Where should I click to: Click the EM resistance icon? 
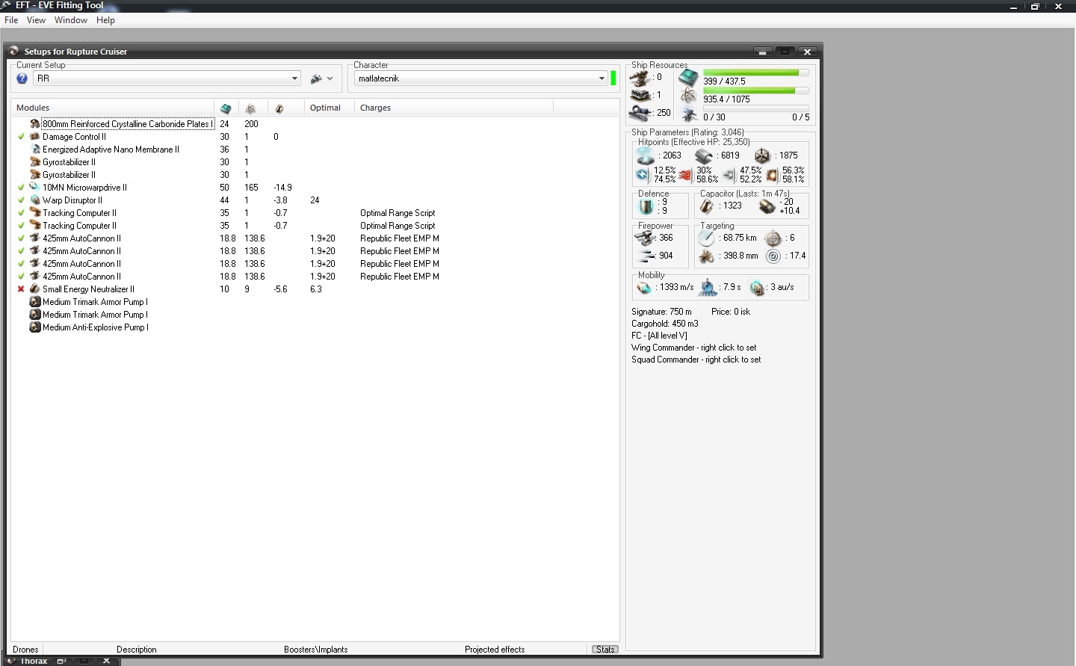[x=643, y=175]
